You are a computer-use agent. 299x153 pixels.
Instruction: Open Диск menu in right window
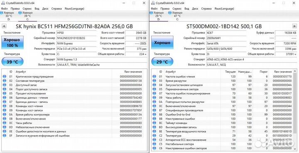195,9
